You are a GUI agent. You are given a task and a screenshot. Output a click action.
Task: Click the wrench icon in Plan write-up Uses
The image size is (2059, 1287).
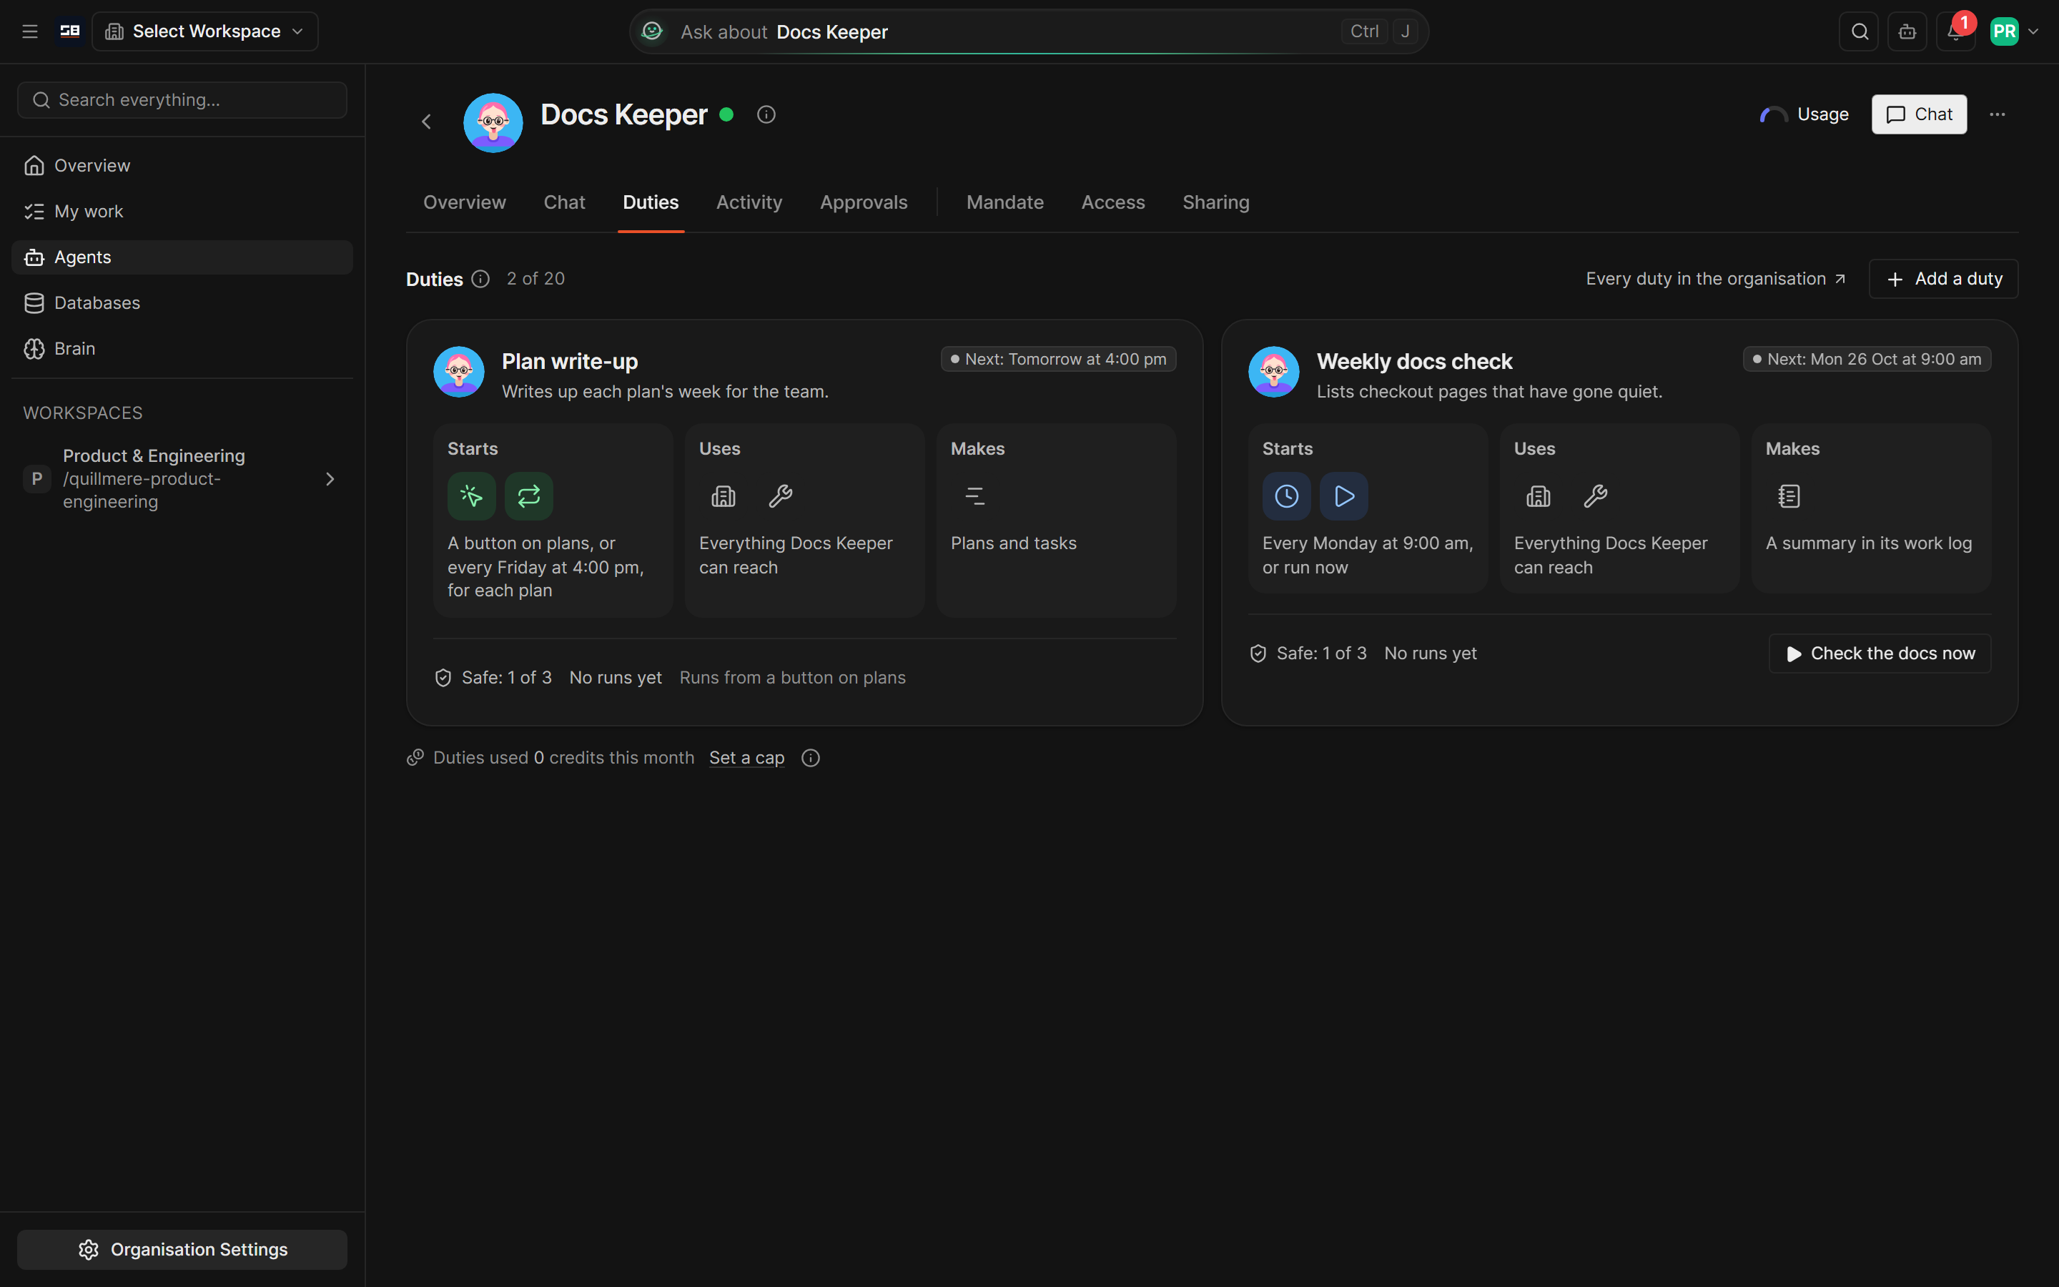(x=780, y=496)
